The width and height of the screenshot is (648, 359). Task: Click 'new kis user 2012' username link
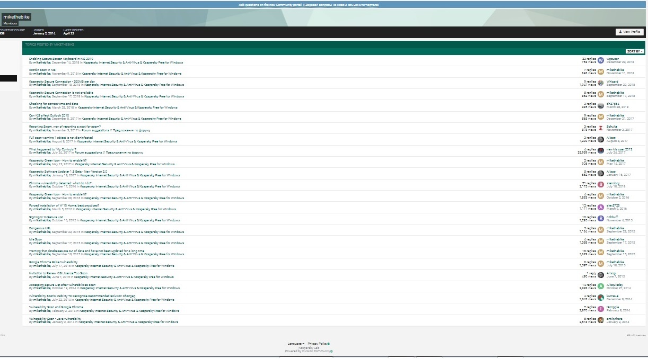(x=619, y=149)
